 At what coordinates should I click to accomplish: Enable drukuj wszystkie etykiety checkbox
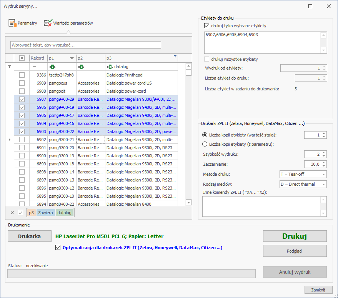click(206, 59)
